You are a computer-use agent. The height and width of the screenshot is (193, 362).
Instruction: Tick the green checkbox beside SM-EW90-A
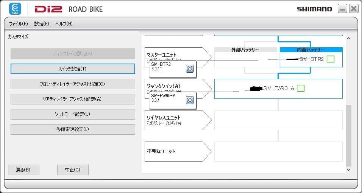pos(301,88)
